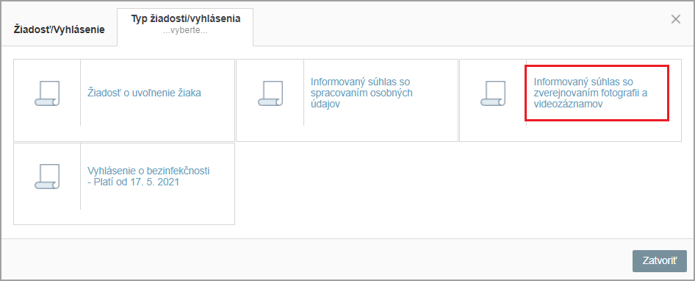Click the ...vyberte... subtitle under the tab title
This screenshot has height=281, width=695.
185,32
